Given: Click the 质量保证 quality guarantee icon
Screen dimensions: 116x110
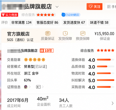Looking at the screenshot, I should point(48,33).
